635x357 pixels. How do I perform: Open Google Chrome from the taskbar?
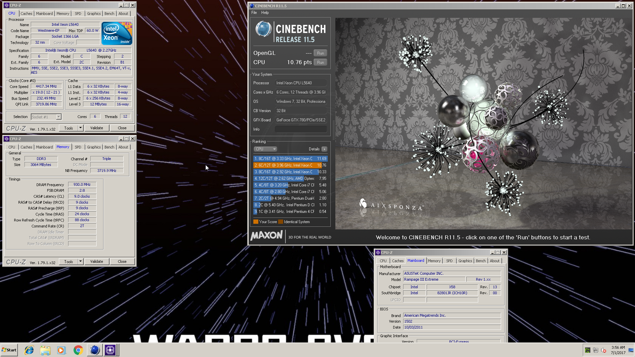coord(78,350)
